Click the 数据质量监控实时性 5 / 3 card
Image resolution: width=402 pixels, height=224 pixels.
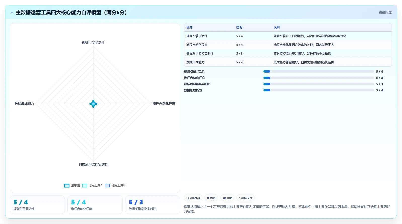tap(153, 205)
